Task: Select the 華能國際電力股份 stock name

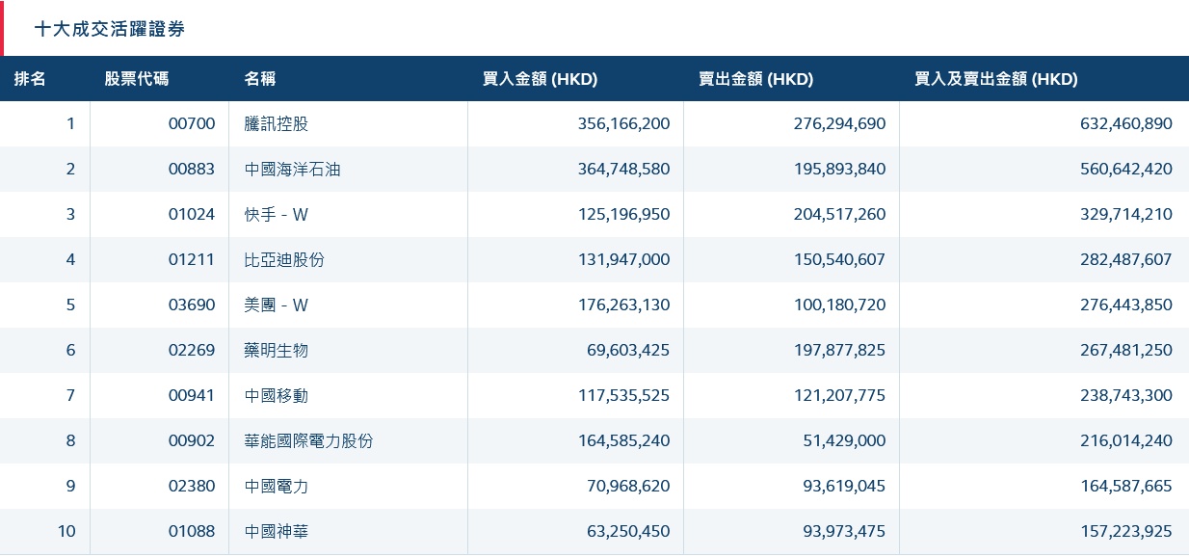Action: 308,440
